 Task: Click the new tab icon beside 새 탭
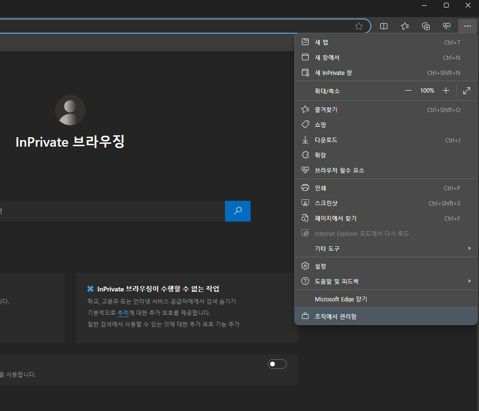[x=305, y=42]
